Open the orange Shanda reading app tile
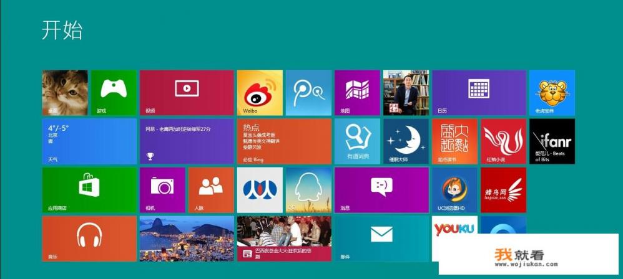The image size is (623, 279). click(454, 141)
